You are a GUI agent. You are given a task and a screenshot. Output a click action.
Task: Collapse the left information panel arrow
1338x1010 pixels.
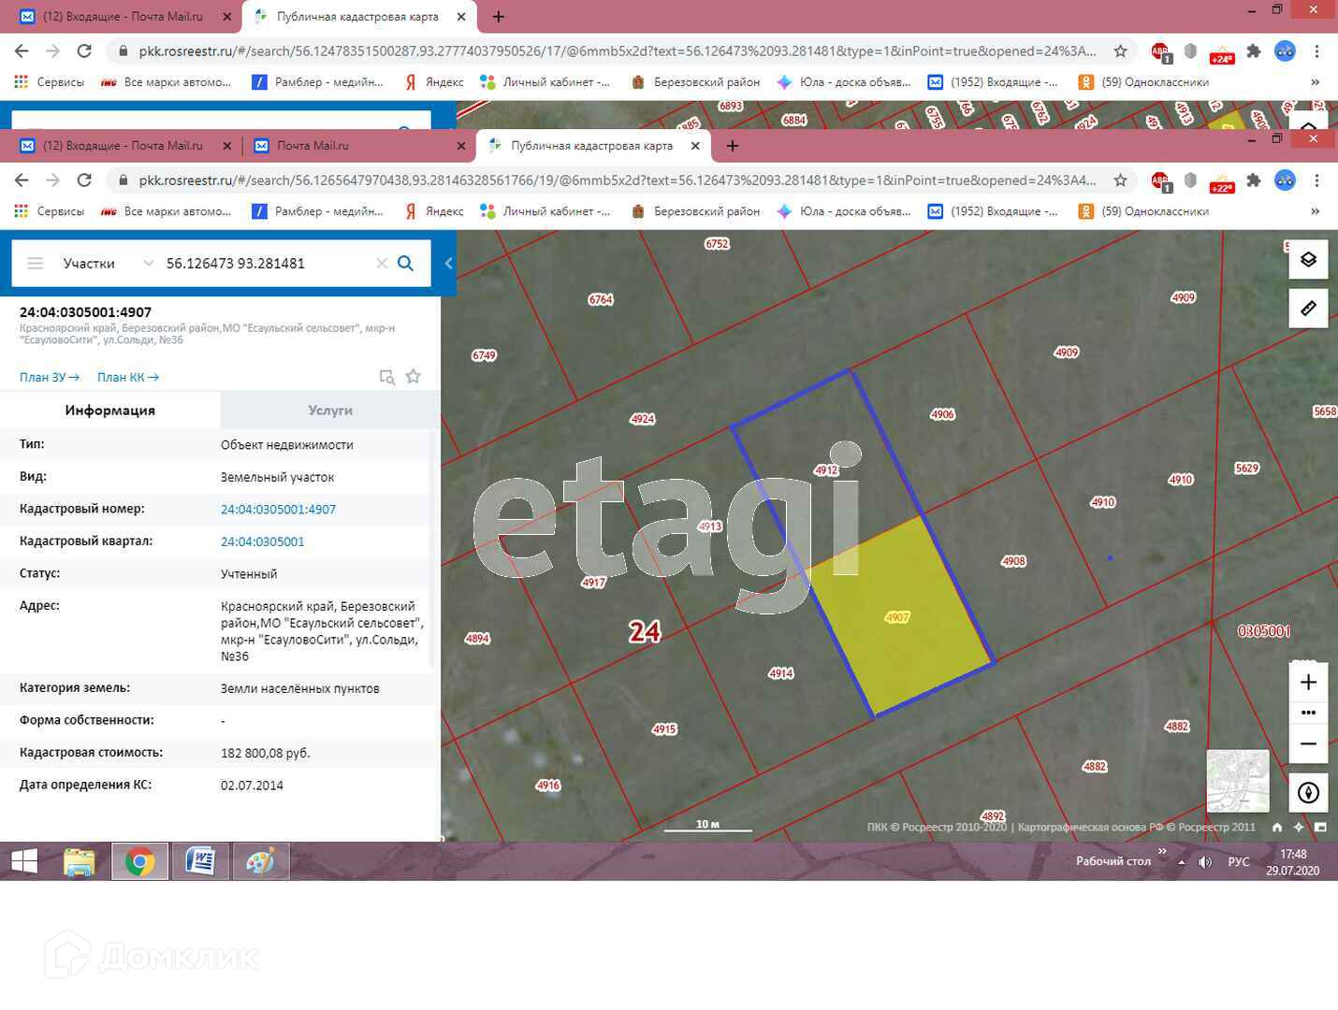pos(448,264)
